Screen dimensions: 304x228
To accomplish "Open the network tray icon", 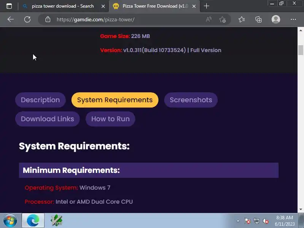I will pyautogui.click(x=256, y=221).
